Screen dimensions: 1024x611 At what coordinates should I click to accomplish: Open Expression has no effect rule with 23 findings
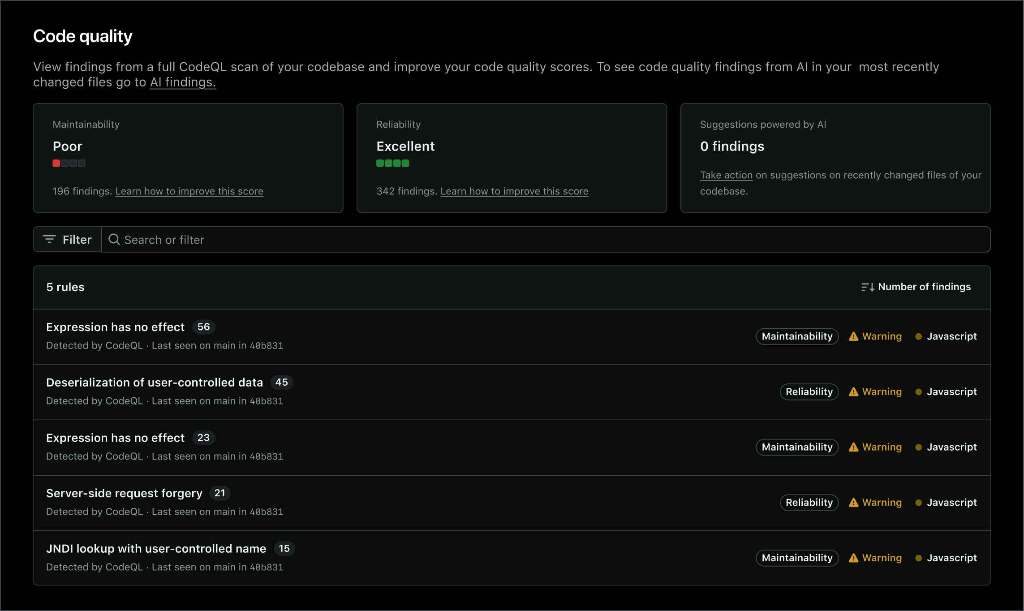pyautogui.click(x=115, y=438)
